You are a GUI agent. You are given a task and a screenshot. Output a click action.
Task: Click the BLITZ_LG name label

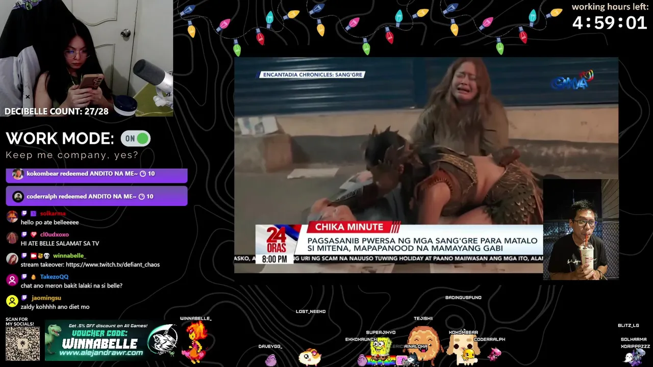tap(629, 325)
